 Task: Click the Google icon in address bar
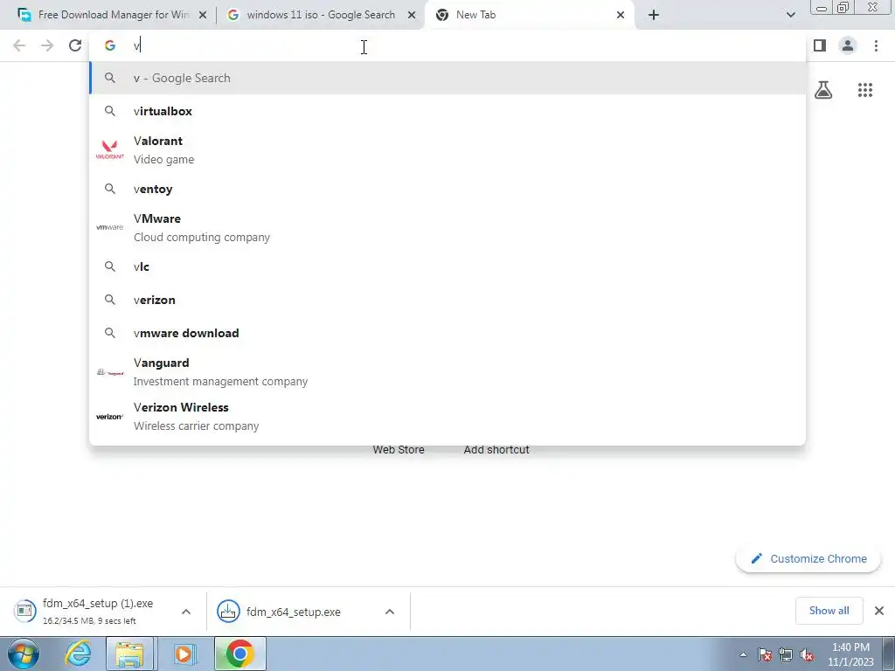pos(109,45)
